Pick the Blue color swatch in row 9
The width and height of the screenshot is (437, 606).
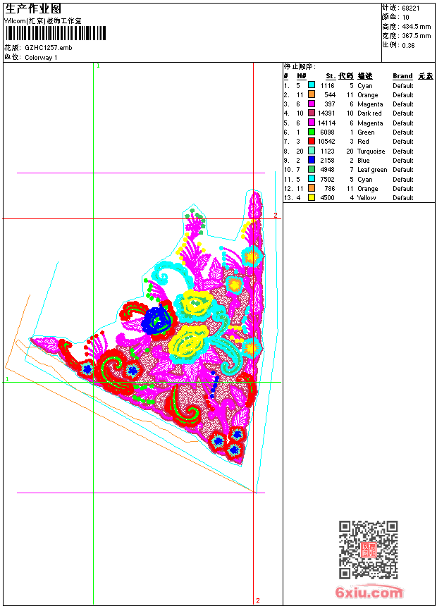click(312, 160)
